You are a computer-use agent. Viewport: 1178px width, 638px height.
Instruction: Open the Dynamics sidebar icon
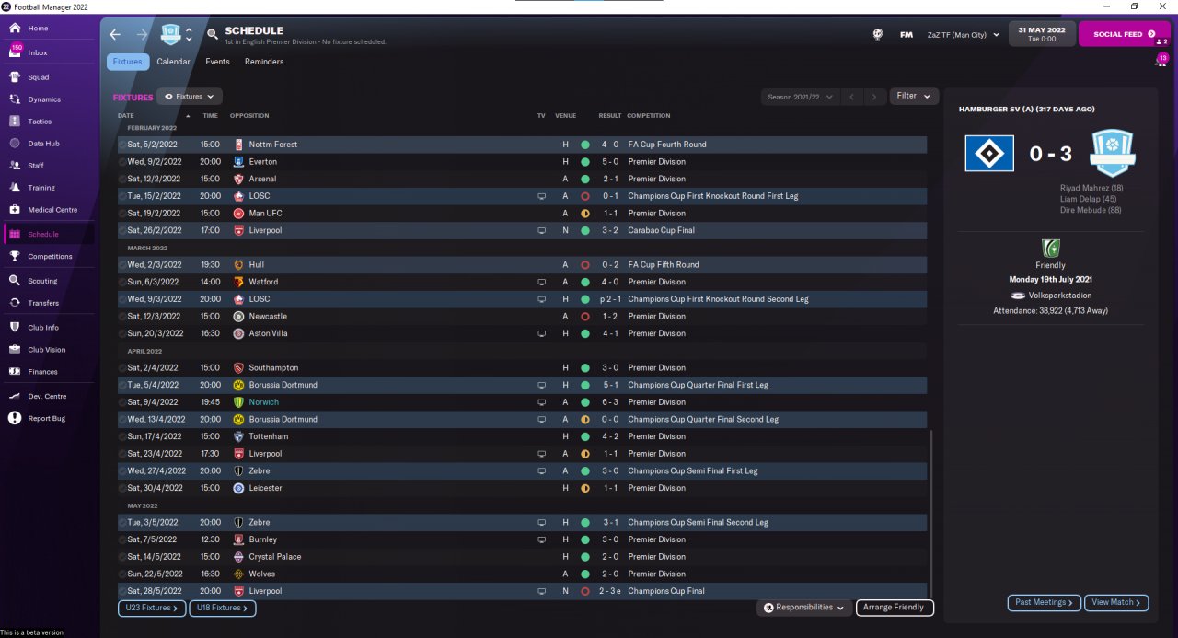coord(15,99)
